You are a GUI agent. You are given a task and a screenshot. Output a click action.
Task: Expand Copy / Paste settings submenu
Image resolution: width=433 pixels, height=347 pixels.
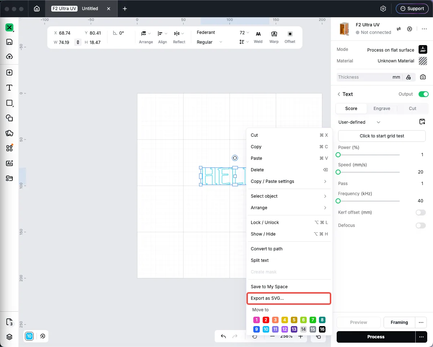[x=289, y=181]
